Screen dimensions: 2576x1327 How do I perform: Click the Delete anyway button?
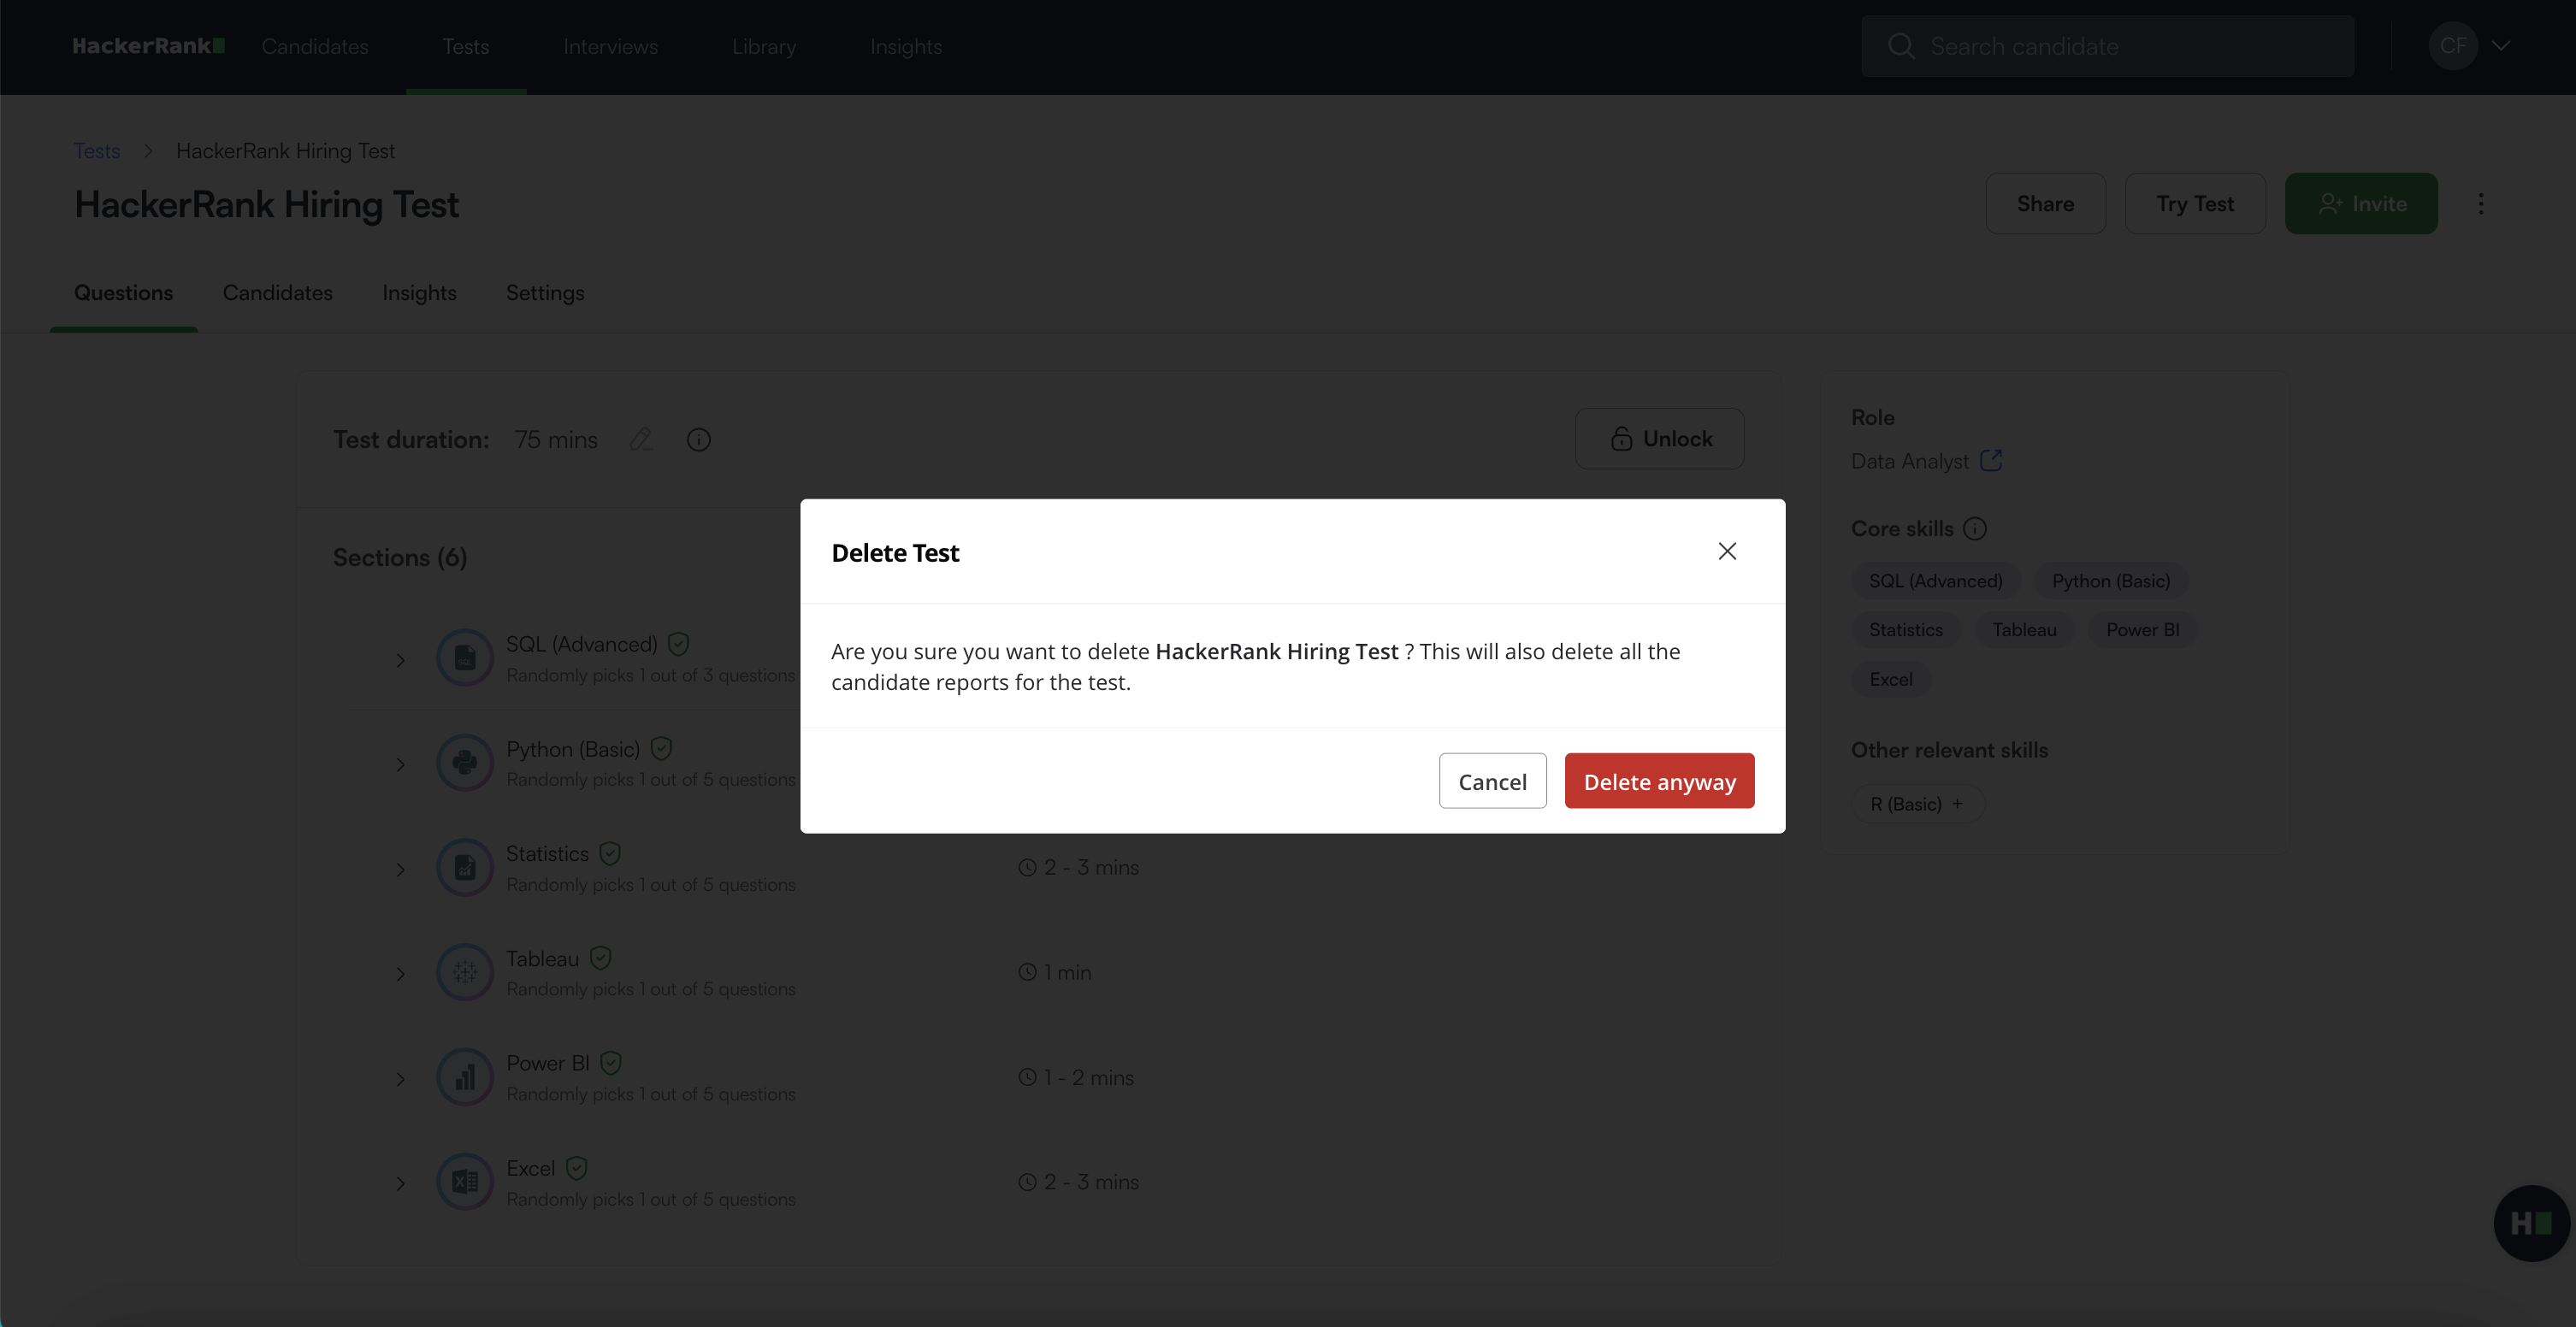tap(1659, 781)
